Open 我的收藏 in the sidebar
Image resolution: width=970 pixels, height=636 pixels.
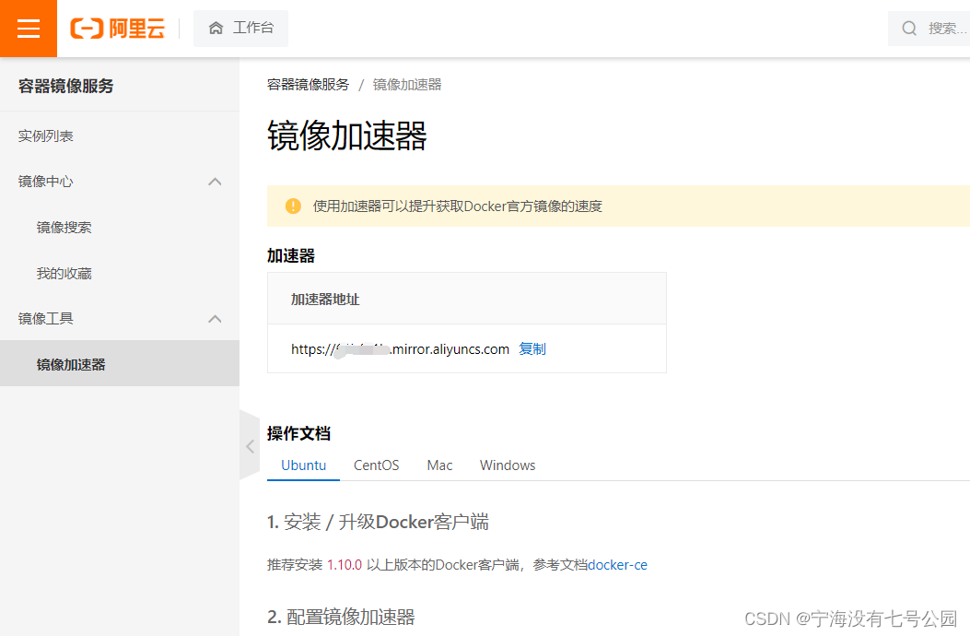(x=64, y=273)
